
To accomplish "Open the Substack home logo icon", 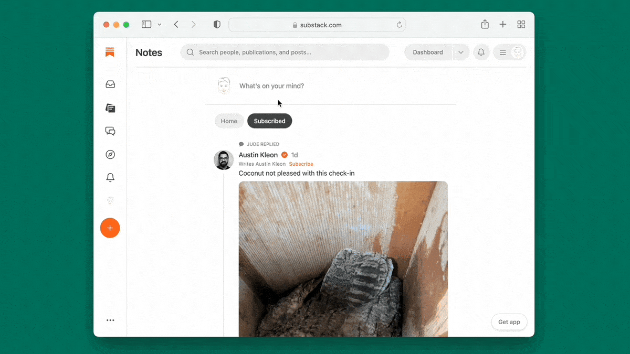I will point(110,52).
